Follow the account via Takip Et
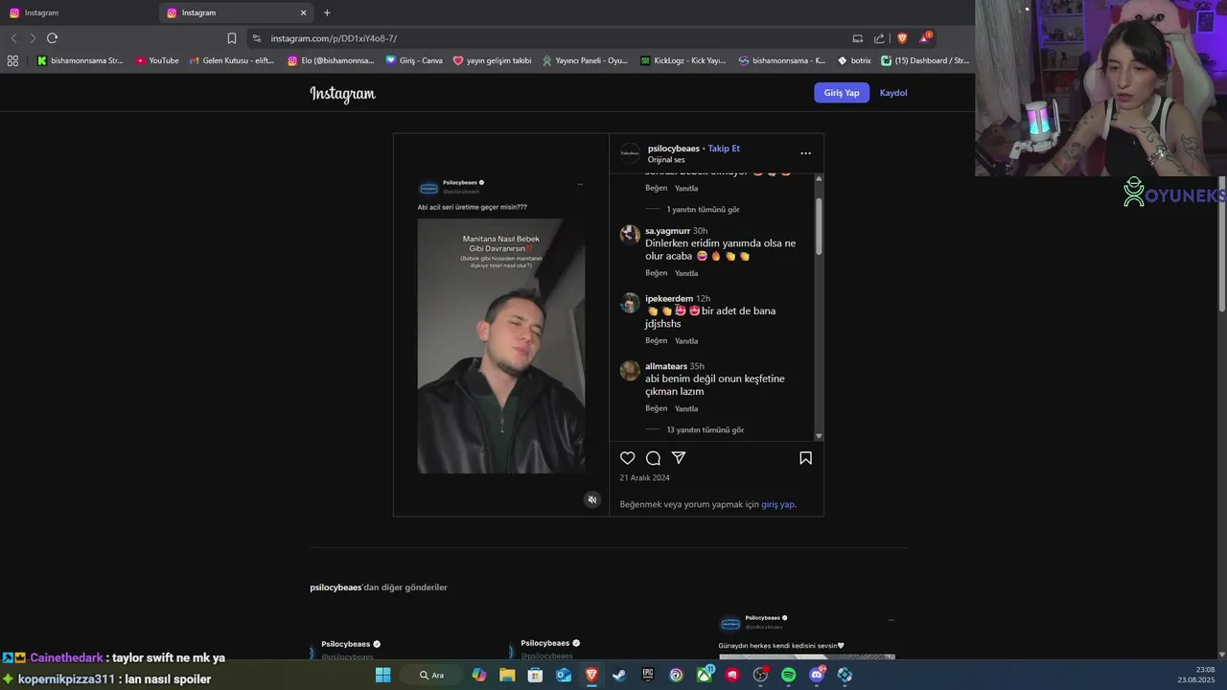 click(724, 149)
